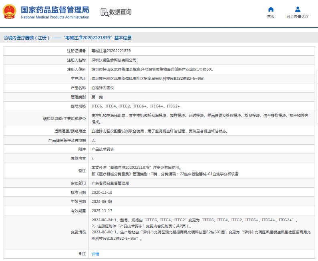Viewport: 318px width, 261px height.
Task: Click change line 注册证附件 变更内容见附页
Action: pos(141,226)
